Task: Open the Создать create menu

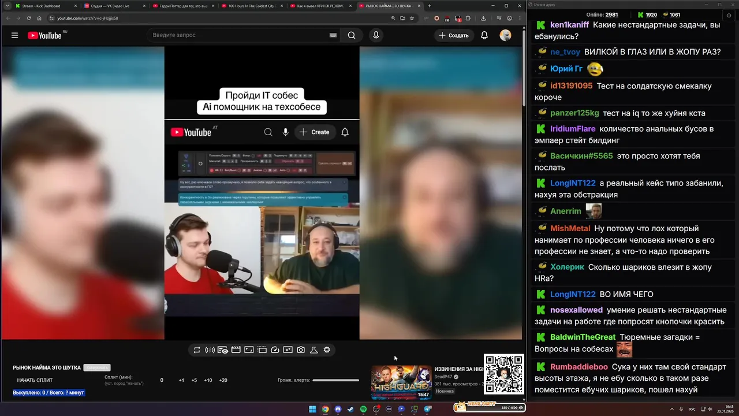Action: [x=454, y=35]
